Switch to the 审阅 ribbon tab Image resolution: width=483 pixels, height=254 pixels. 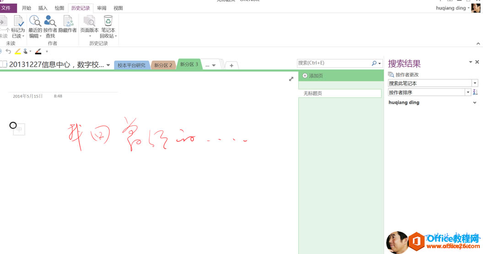(x=102, y=8)
